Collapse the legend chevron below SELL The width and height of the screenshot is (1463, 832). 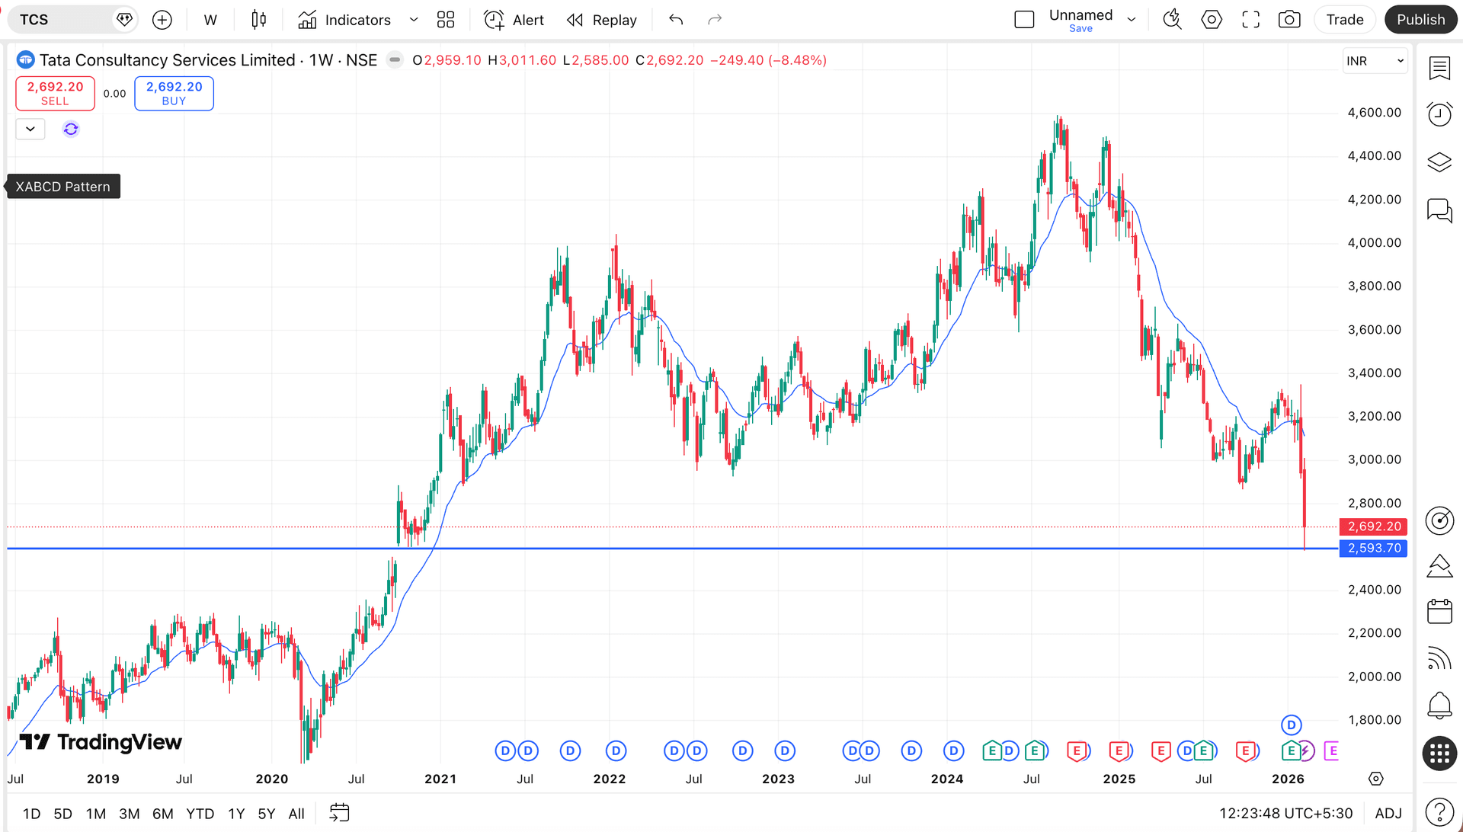[30, 129]
